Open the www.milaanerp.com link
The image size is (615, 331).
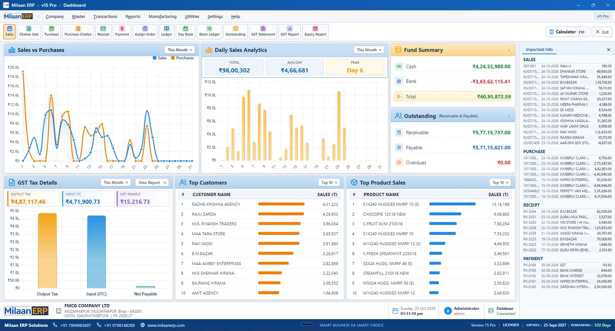pyautogui.click(x=166, y=325)
